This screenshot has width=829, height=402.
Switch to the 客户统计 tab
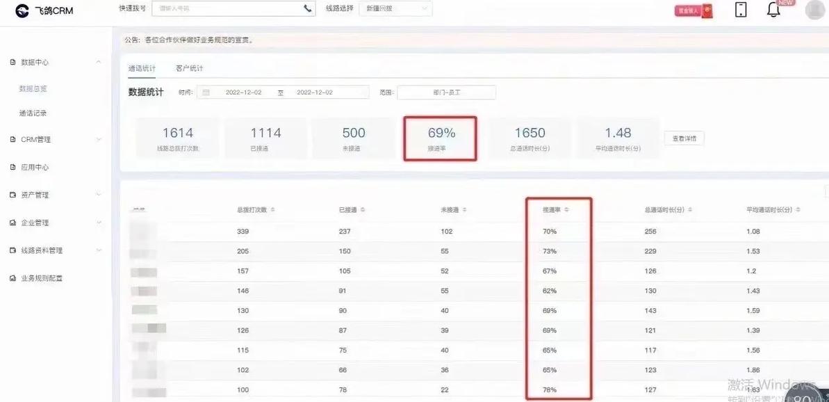point(188,68)
